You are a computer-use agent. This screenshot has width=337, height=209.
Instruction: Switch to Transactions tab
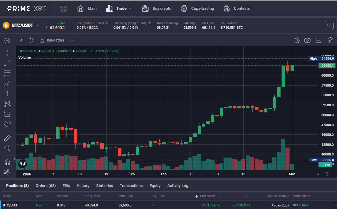point(131,186)
